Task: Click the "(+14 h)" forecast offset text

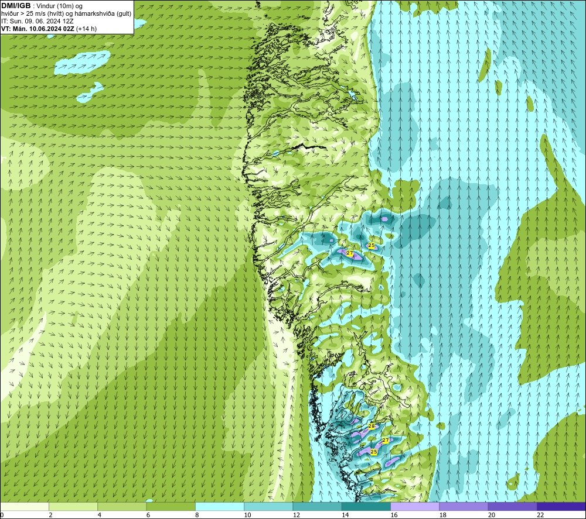Action: tap(86, 29)
